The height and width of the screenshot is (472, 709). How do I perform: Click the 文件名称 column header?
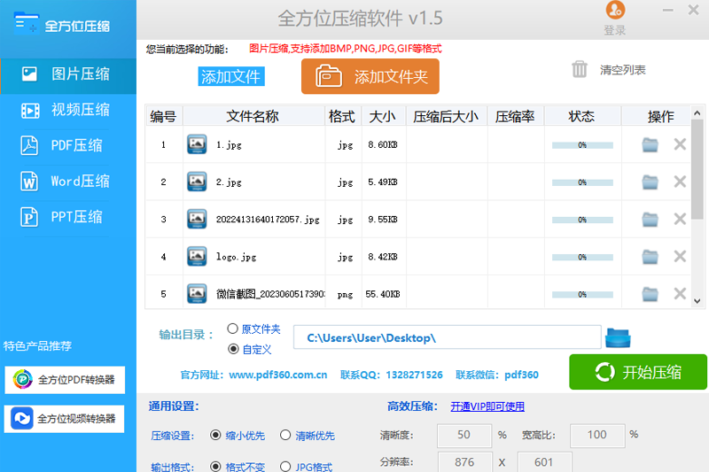pyautogui.click(x=253, y=117)
